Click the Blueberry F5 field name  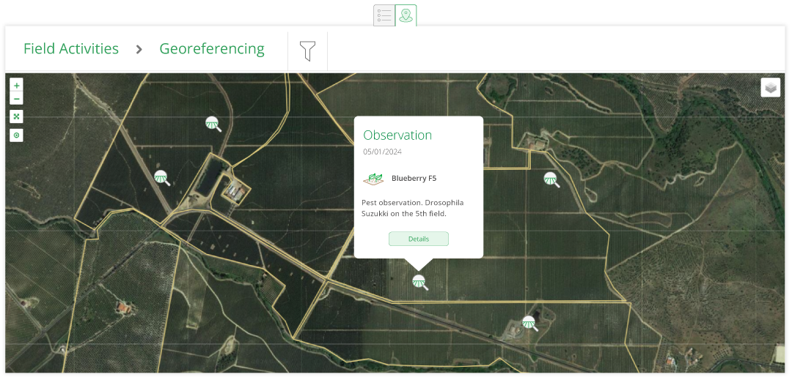tap(414, 179)
